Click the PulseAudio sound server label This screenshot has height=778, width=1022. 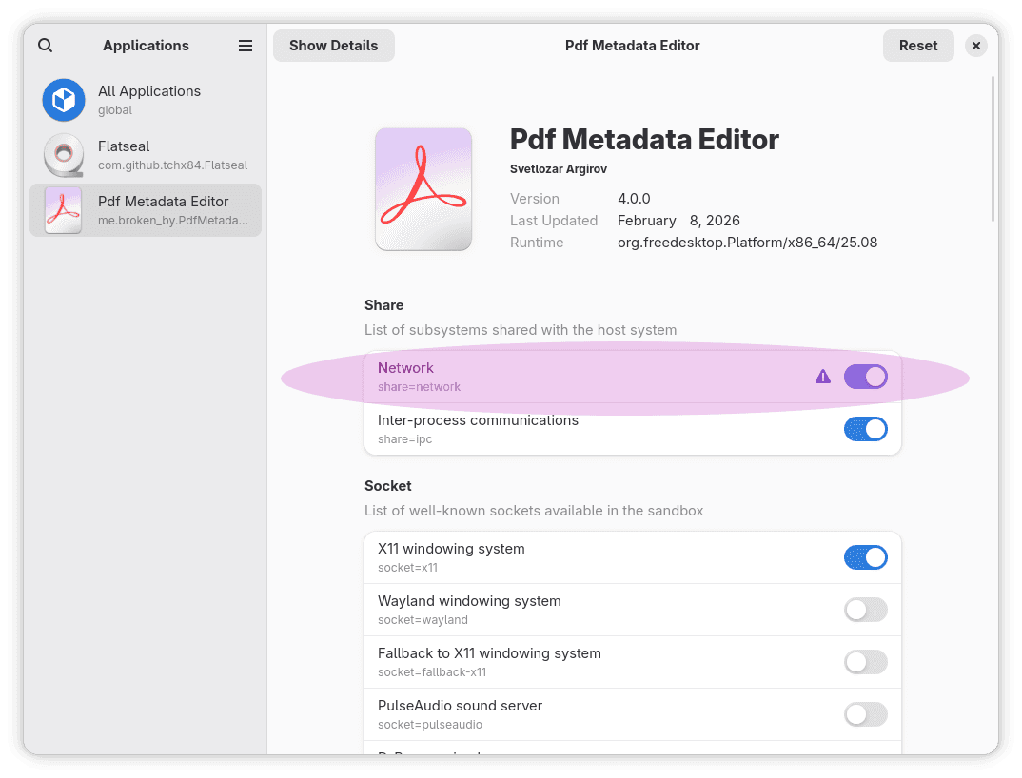tap(461, 706)
